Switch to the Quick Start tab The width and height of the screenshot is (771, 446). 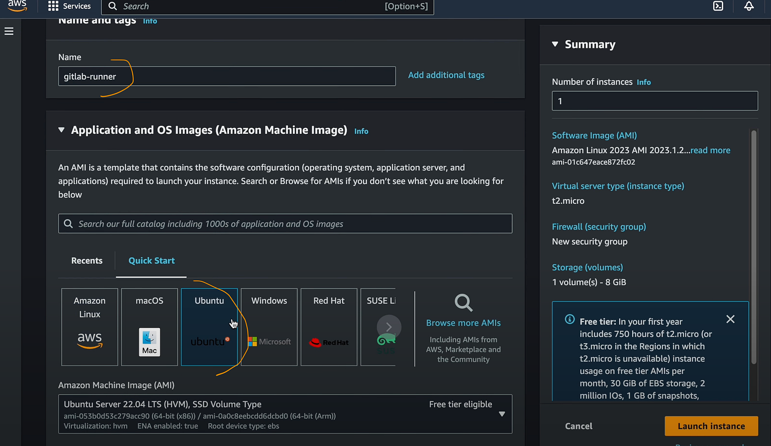151,260
